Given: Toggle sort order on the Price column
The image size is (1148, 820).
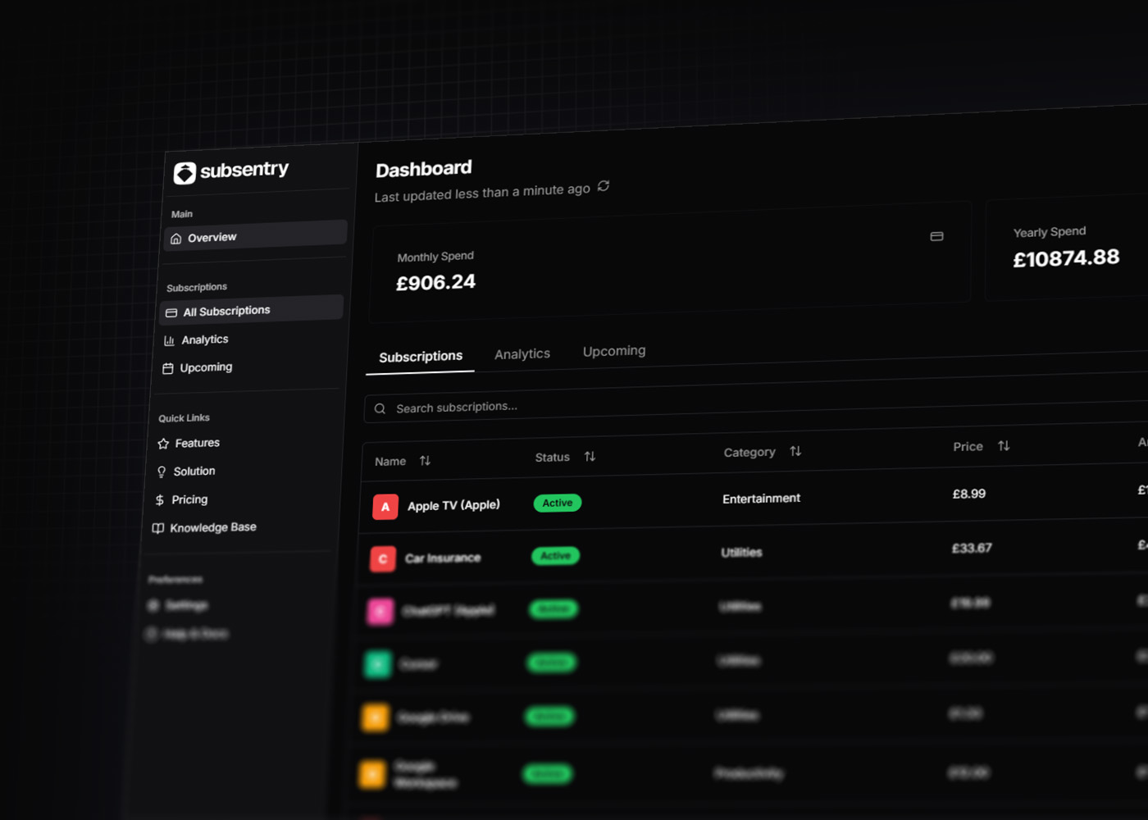Looking at the screenshot, I should pos(1004,445).
